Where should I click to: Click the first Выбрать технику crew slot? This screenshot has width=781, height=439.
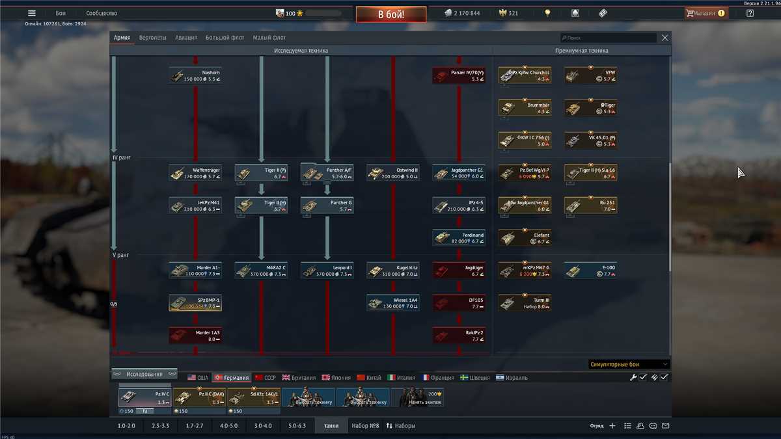pos(308,397)
